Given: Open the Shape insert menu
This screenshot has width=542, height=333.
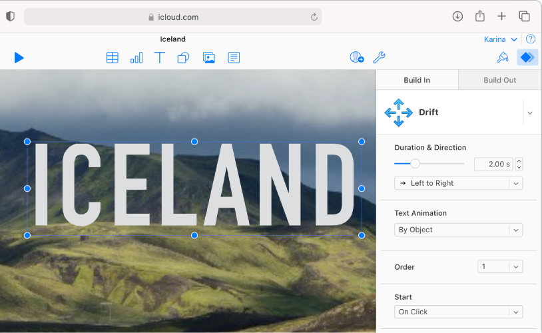Looking at the screenshot, I should 183,58.
